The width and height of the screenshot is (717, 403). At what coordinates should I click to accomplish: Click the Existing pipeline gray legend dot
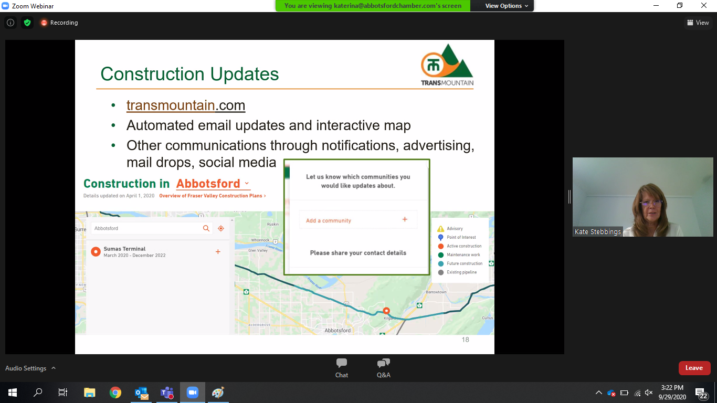click(441, 272)
